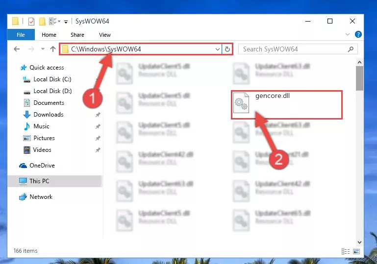377x264 pixels.
Task: Open Customize Quick Access Toolbar dropdown
Action: 66,22
